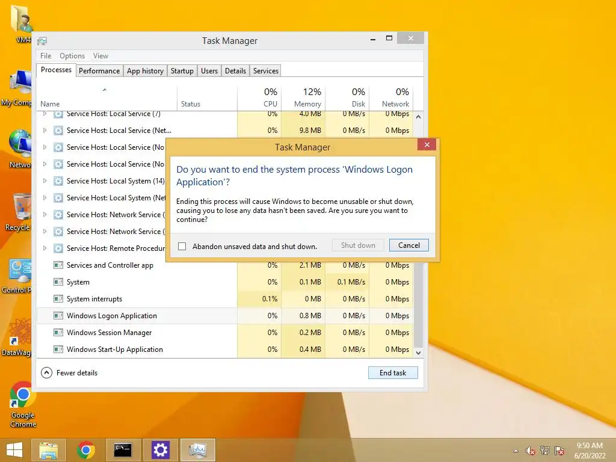The width and height of the screenshot is (616, 462).
Task: Open Action Center flag tray icon
Action: (x=559, y=451)
